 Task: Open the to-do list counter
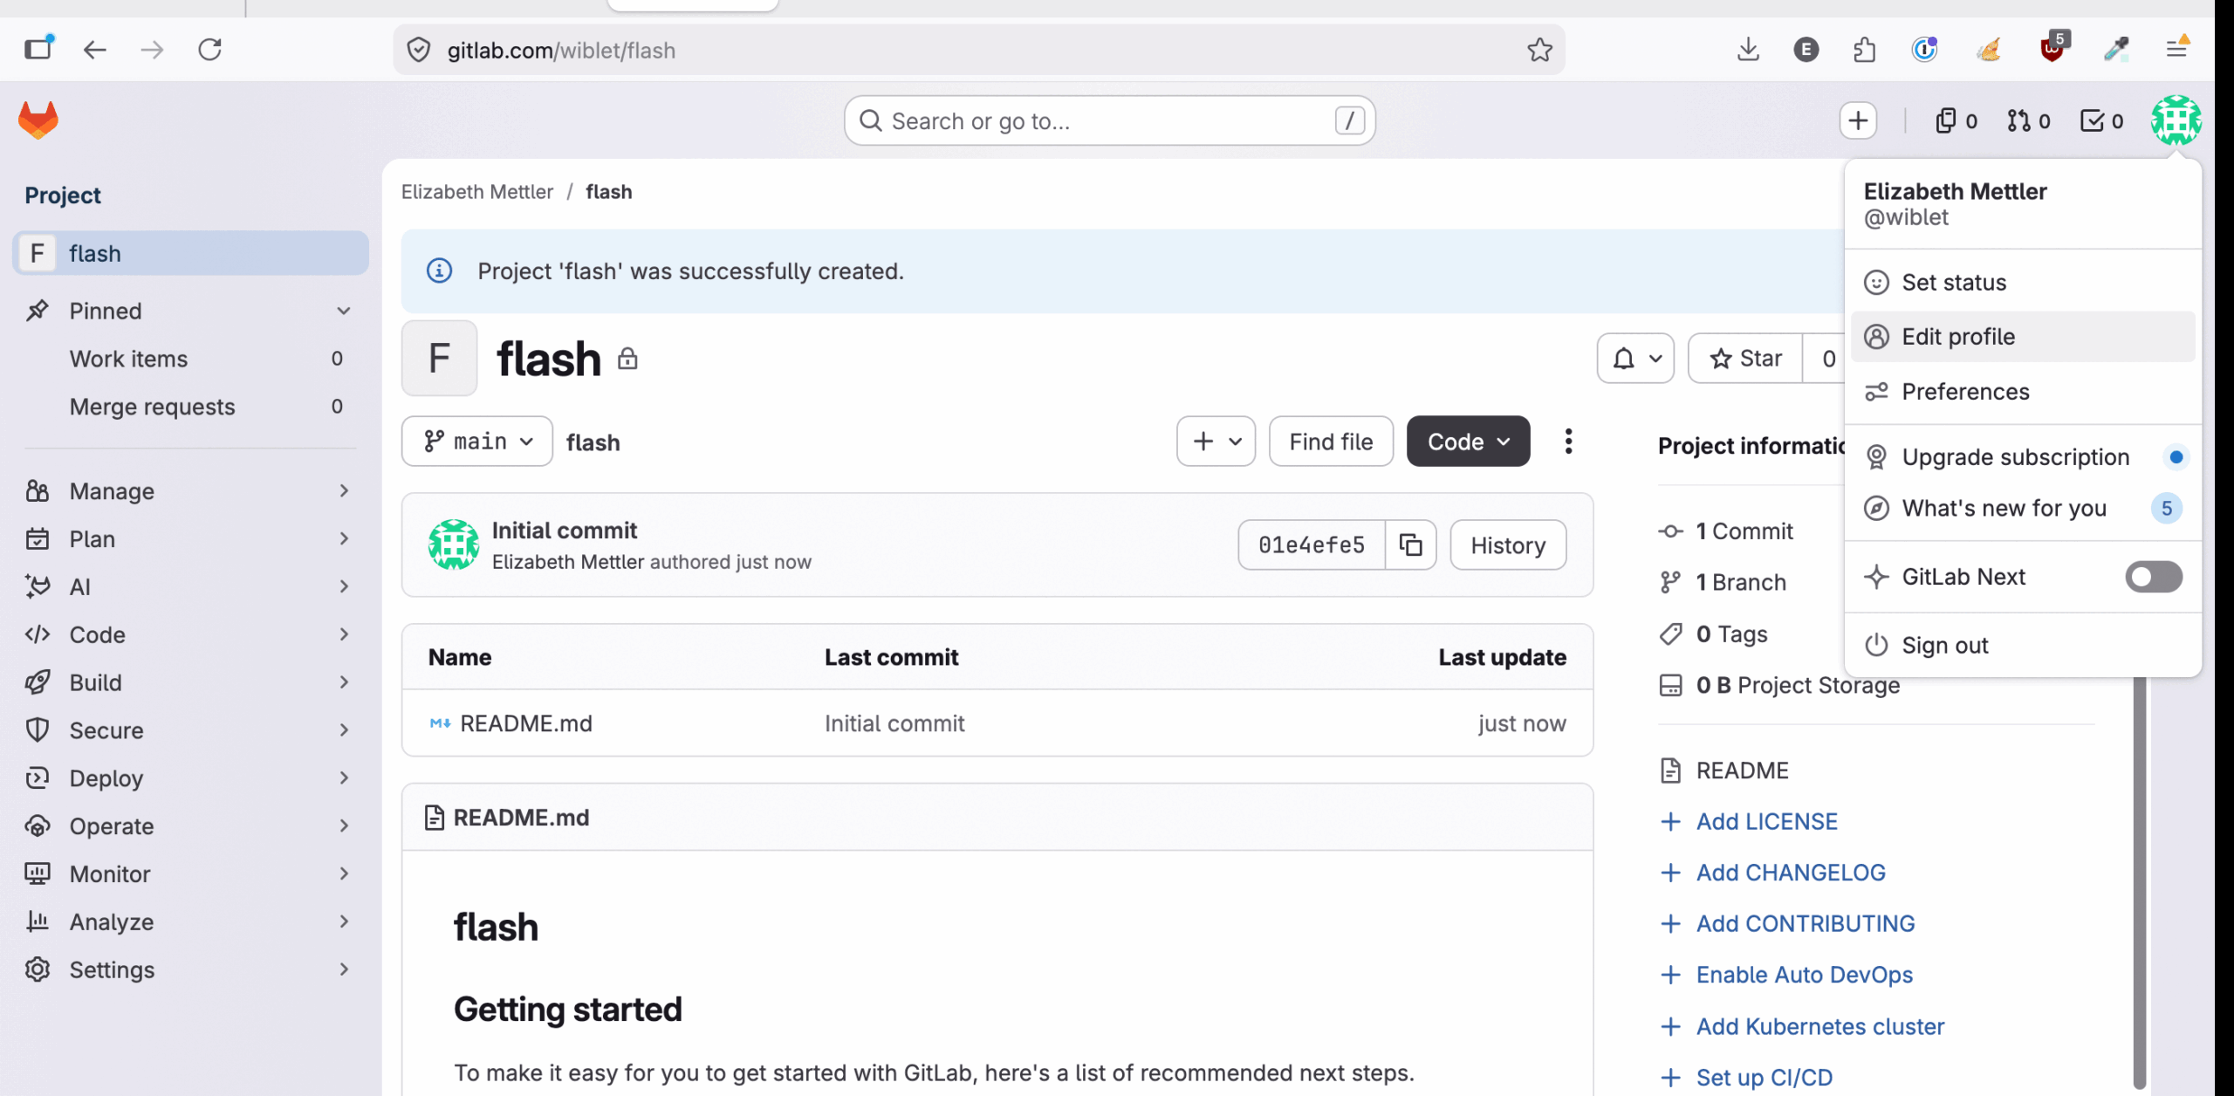tap(2101, 120)
